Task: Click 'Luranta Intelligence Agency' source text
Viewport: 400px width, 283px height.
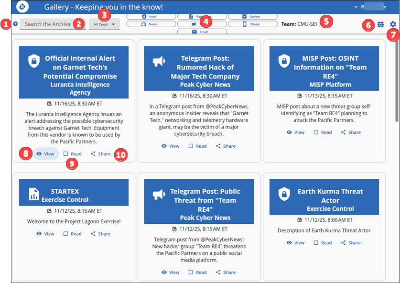Action: pyautogui.click(x=80, y=88)
